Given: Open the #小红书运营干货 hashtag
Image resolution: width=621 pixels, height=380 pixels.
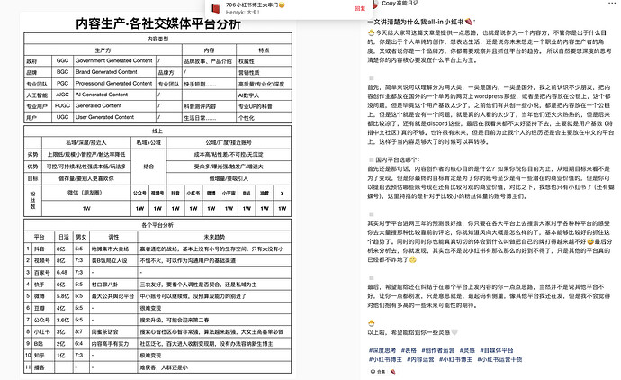Looking at the screenshot, I should click(499, 359).
